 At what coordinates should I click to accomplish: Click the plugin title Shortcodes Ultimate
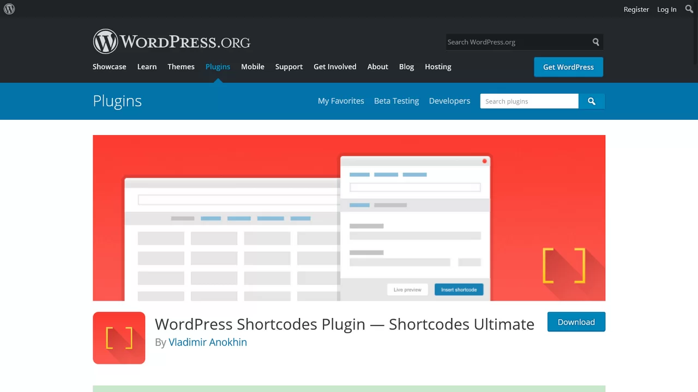tap(345, 324)
